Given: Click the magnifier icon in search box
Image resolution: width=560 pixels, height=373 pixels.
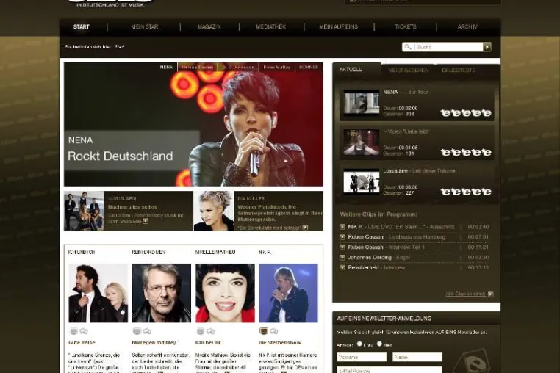Looking at the screenshot, I should (408, 47).
